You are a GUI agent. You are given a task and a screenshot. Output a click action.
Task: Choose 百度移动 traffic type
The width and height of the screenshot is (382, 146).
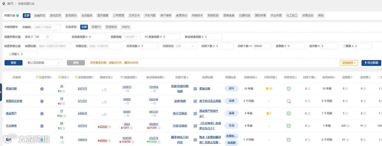111,27
